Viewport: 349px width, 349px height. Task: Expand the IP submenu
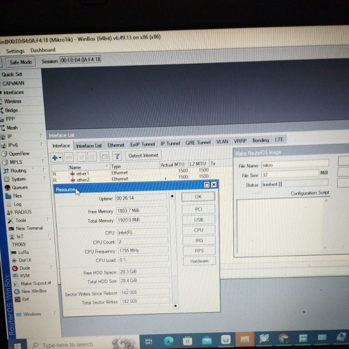41,135
